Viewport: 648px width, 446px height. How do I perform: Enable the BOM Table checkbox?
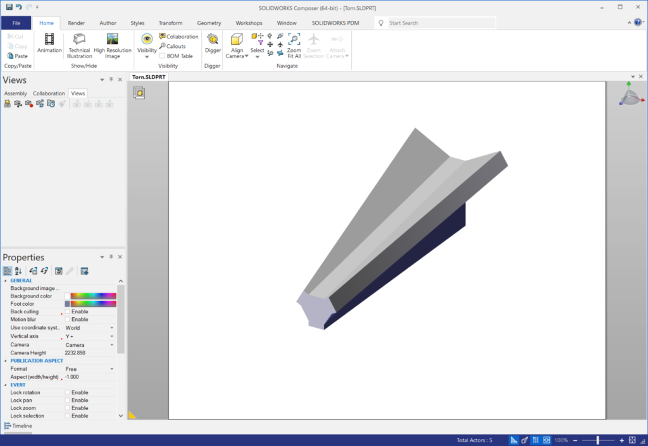163,56
